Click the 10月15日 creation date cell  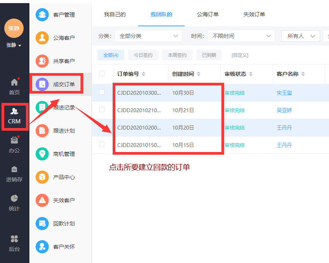point(183,145)
